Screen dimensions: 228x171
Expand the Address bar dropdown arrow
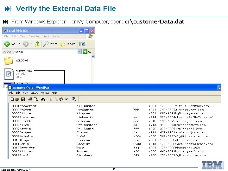79,52
